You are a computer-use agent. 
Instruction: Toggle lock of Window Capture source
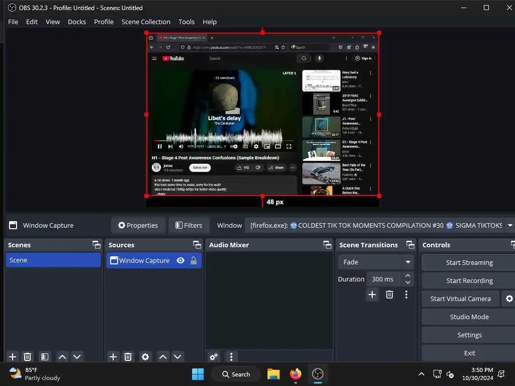[x=194, y=260]
